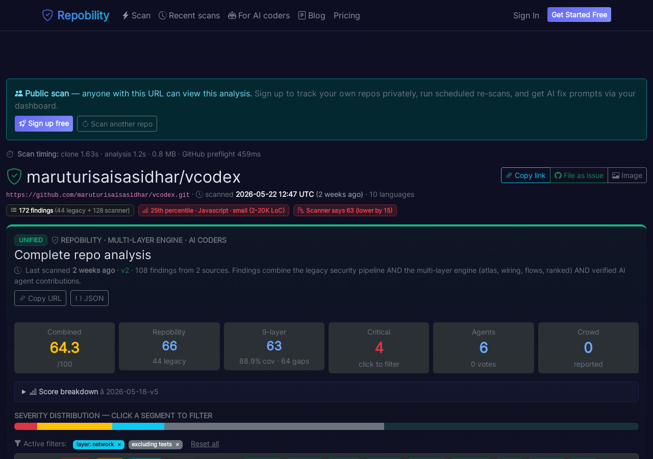Viewport: 653px width, 459px height.
Task: Click the Copy URL button
Action: 40,298
